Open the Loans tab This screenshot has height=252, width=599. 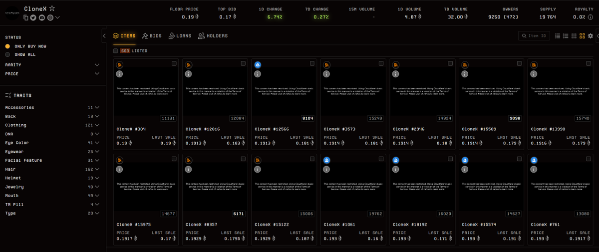coord(180,36)
